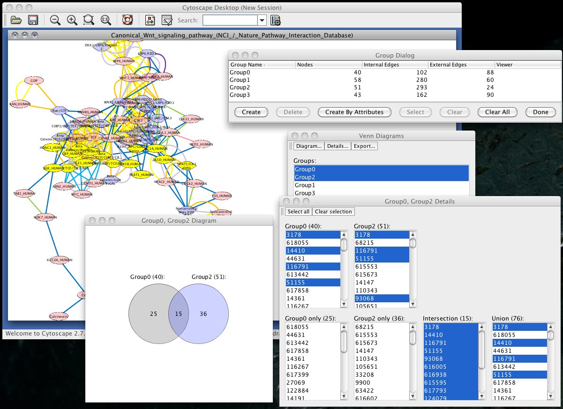Open help via the lifebuoy icon
The height and width of the screenshot is (409, 563).
coord(128,20)
